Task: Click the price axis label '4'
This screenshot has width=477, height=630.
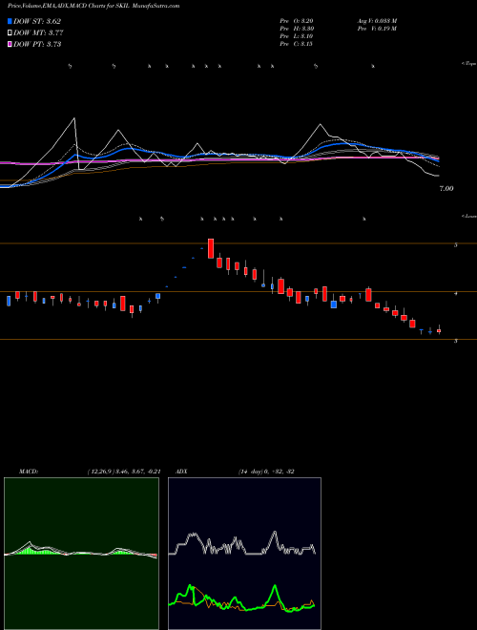Action: (x=455, y=294)
